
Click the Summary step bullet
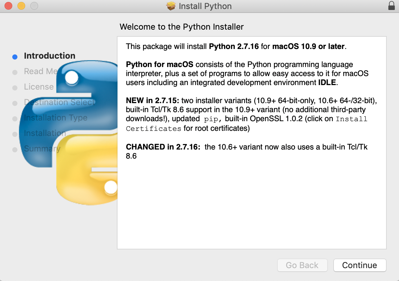tap(15, 150)
